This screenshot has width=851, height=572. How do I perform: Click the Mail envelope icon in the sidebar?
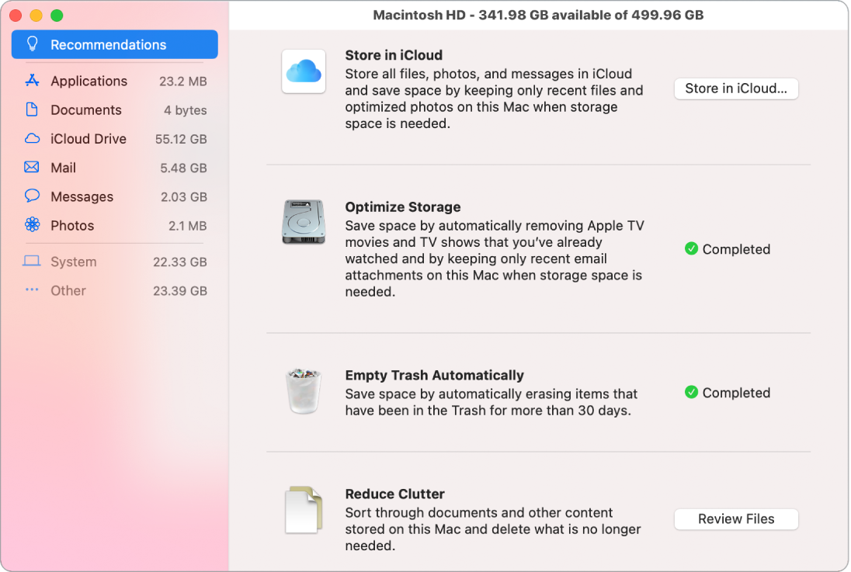pos(32,168)
